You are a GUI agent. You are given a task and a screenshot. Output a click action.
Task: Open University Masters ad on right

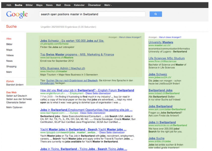tap(161, 42)
